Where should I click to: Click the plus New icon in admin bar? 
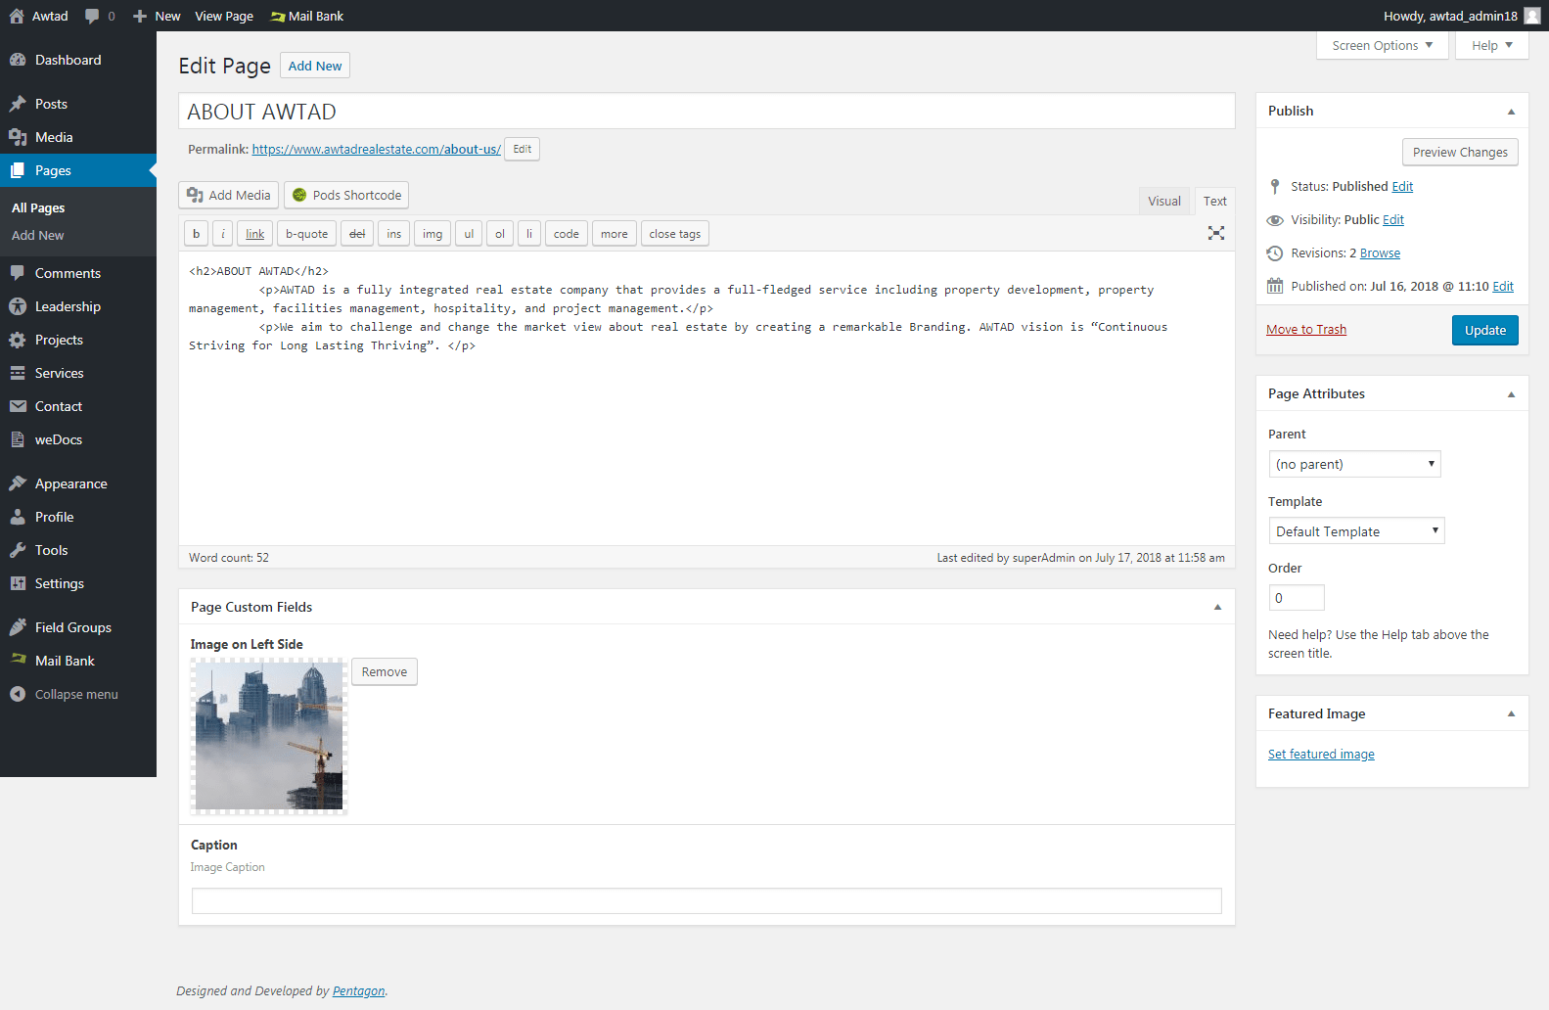(x=140, y=16)
